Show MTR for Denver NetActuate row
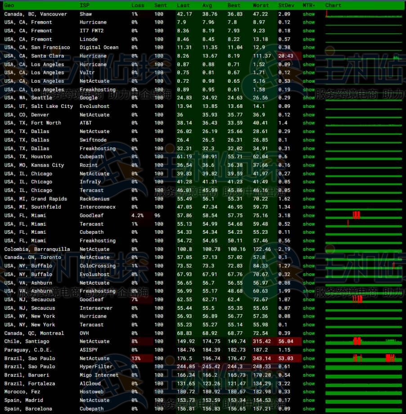Viewport: 406px width, 414px height. pyautogui.click(x=309, y=115)
